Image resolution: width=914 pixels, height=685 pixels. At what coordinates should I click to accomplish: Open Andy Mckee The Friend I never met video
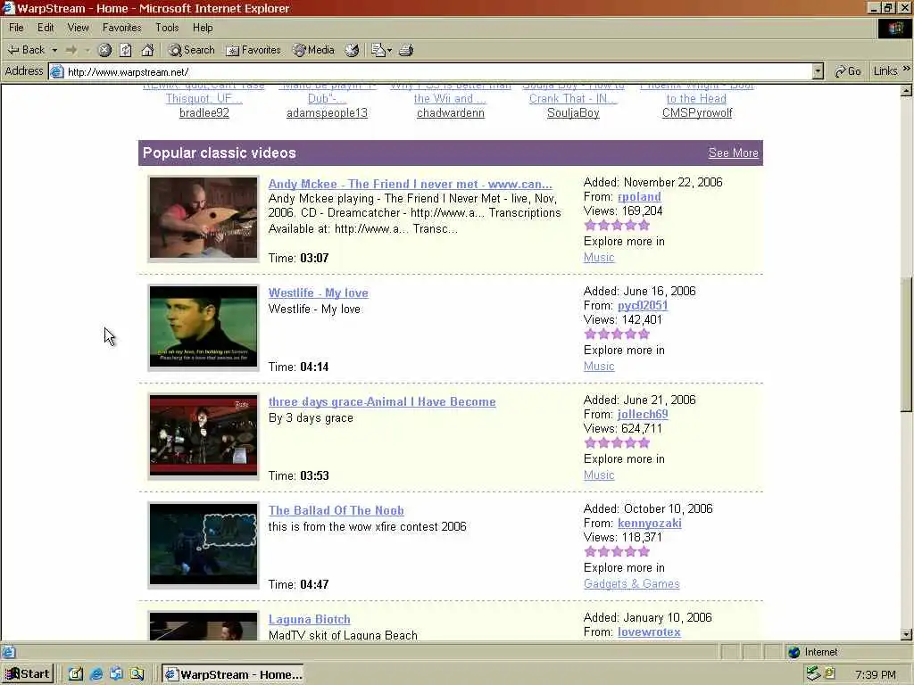(x=410, y=184)
